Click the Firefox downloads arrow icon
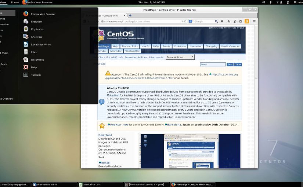This screenshot has width=303, height=187. pyautogui.click(x=222, y=21)
